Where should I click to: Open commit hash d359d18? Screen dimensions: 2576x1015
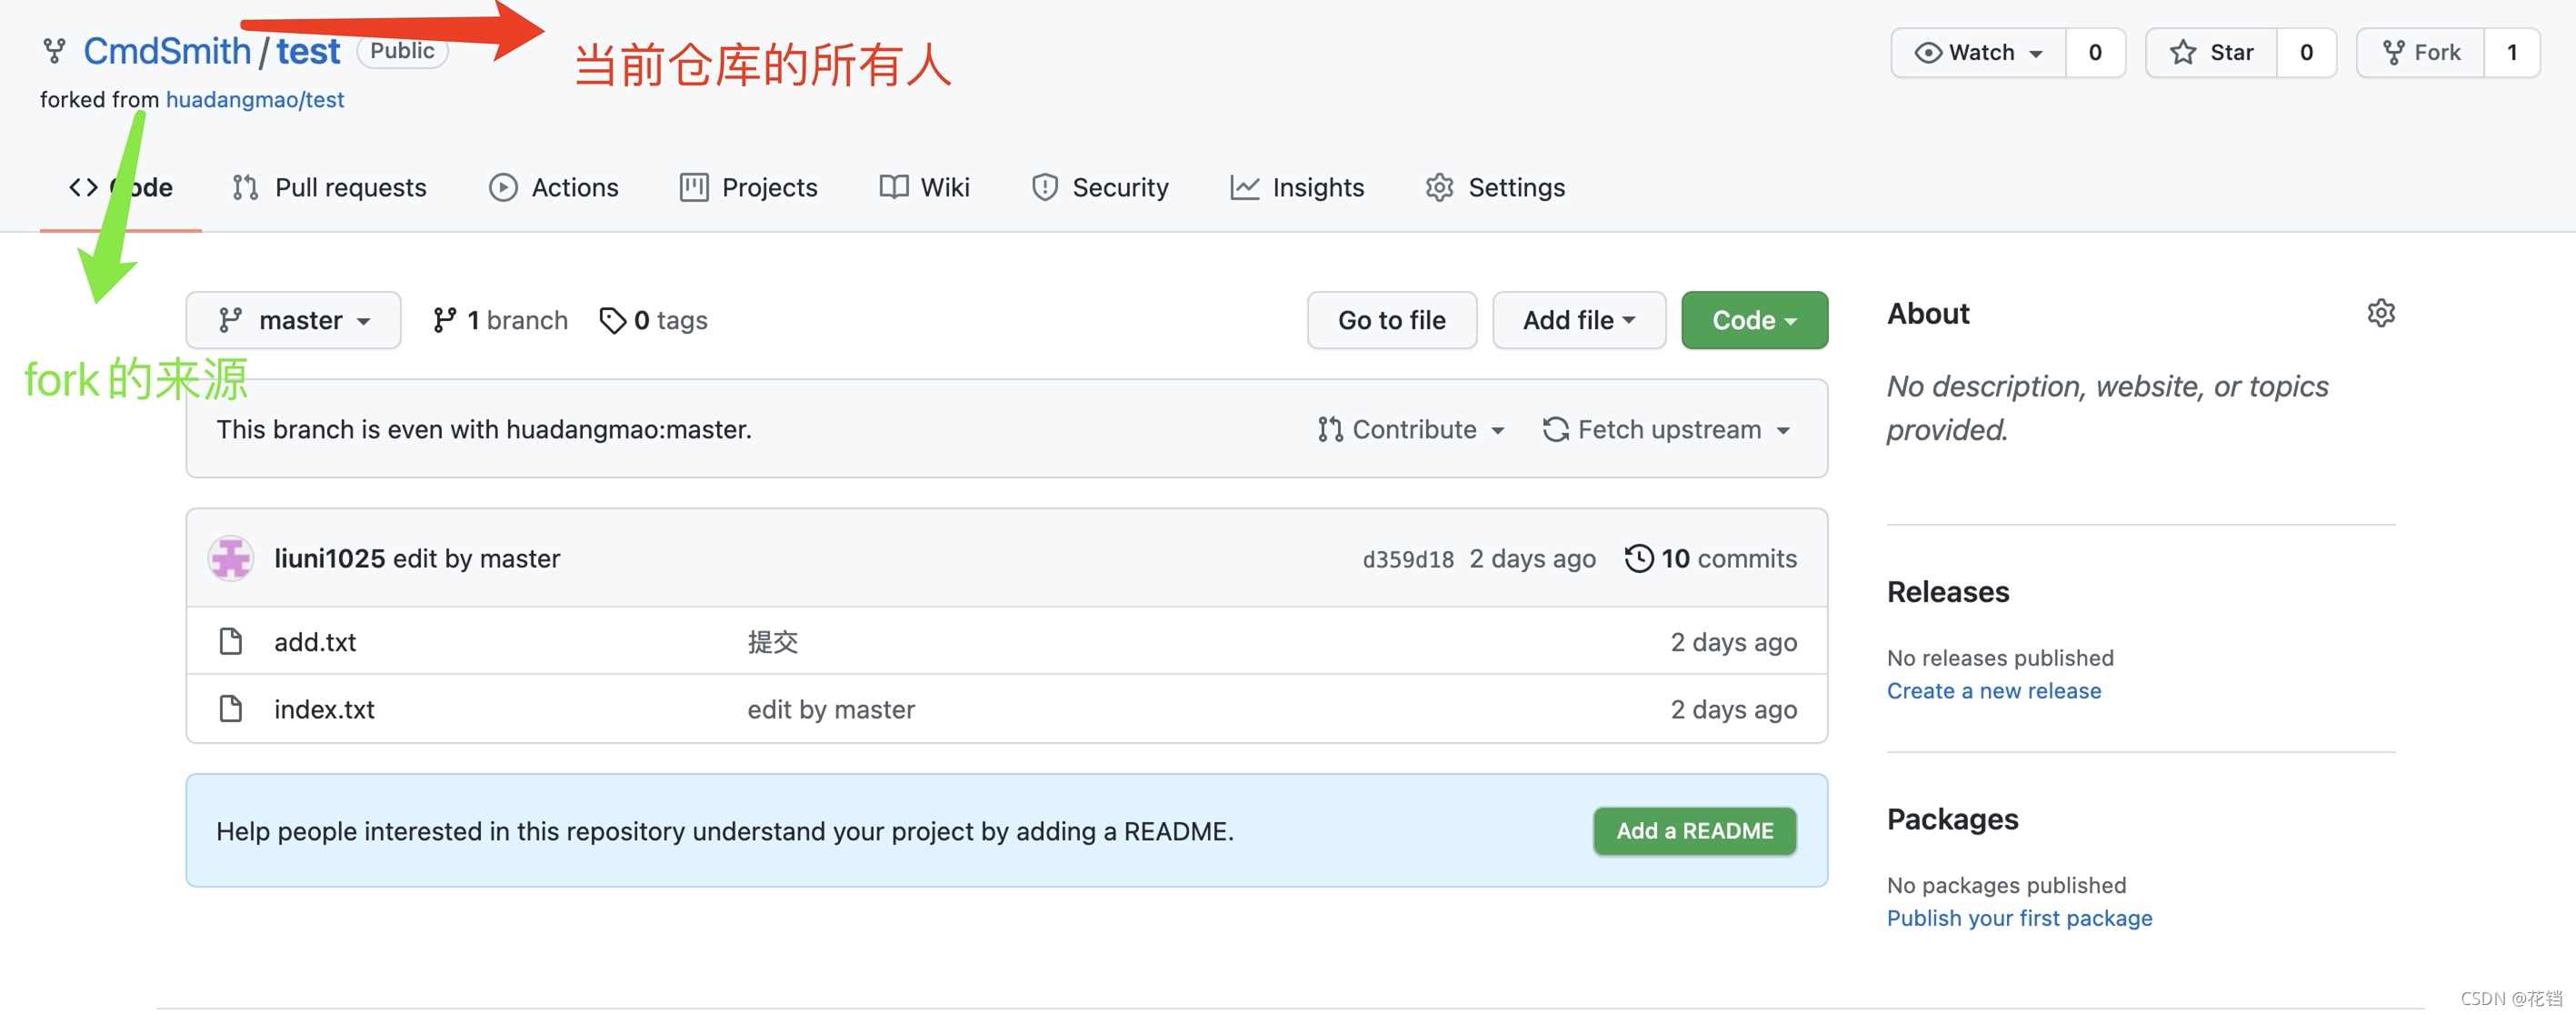(x=1407, y=559)
